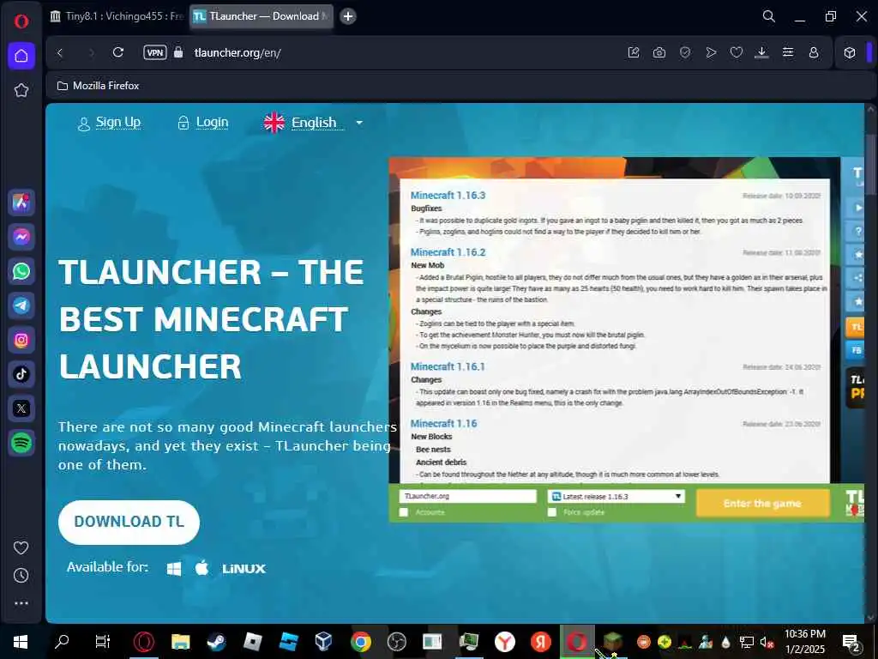Open Windows Start menu
The image size is (878, 659).
(21, 642)
